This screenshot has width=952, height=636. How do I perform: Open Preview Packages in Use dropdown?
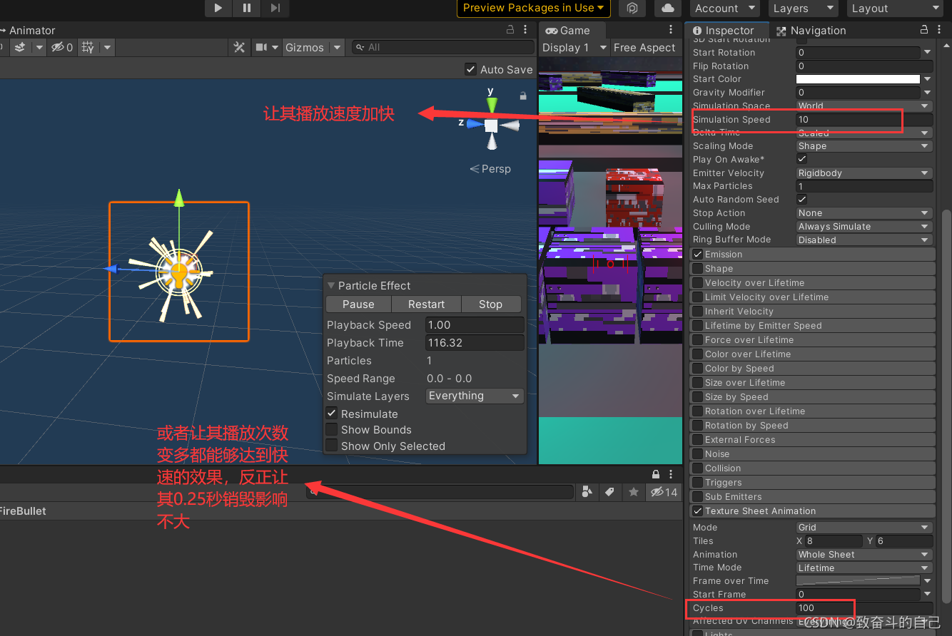pos(534,8)
